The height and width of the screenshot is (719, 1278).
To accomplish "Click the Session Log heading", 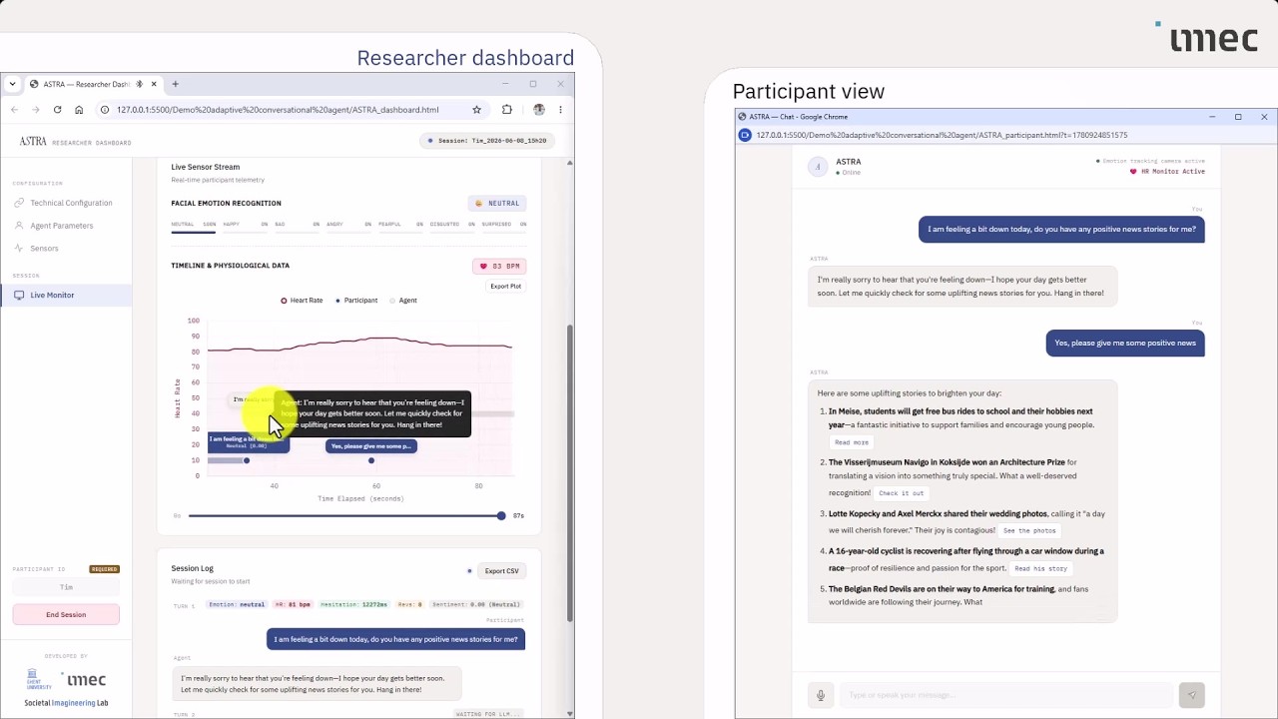I will (x=192, y=568).
